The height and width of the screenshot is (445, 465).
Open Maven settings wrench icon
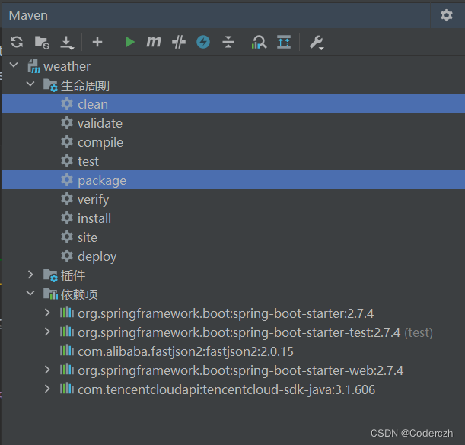317,43
